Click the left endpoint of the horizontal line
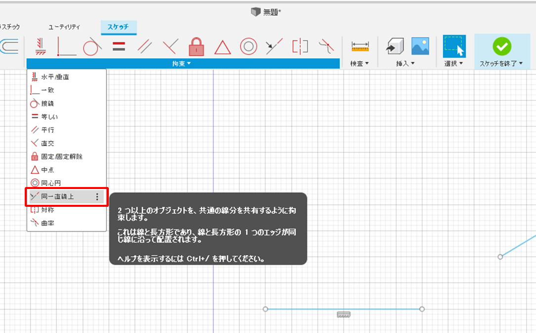Viewport: 536px width, 333px height. coord(266,309)
